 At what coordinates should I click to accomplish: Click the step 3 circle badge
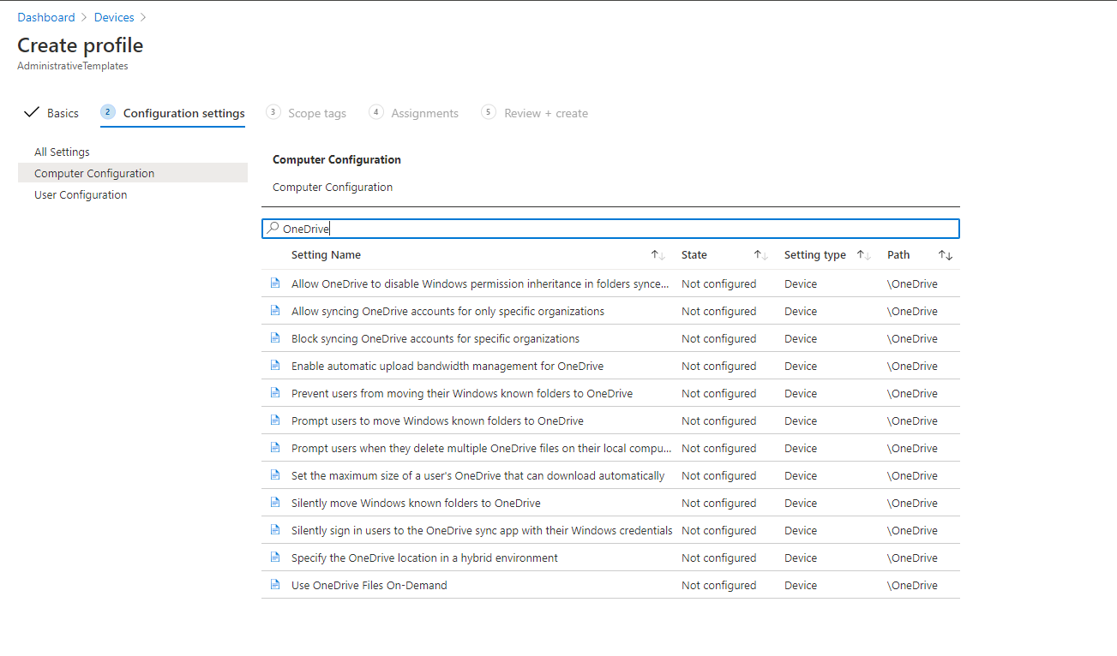[273, 112]
